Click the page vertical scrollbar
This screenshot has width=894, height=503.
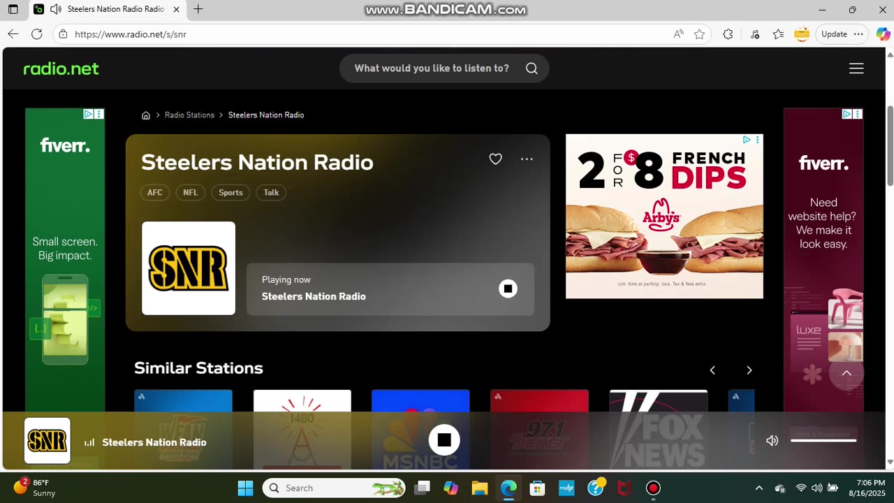pos(890,147)
